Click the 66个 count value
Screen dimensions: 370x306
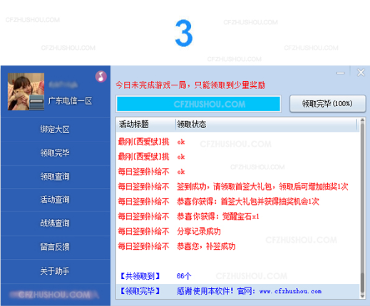184,276
